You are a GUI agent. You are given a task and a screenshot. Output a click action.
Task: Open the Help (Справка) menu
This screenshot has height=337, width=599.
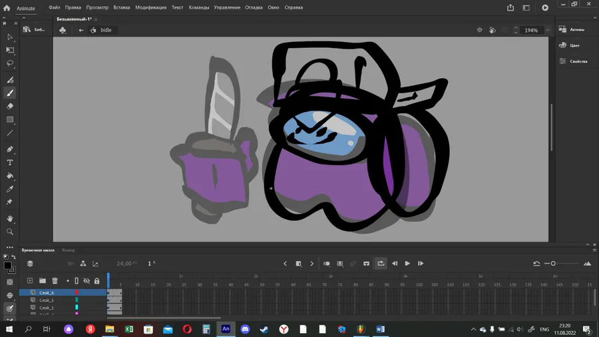click(x=294, y=7)
